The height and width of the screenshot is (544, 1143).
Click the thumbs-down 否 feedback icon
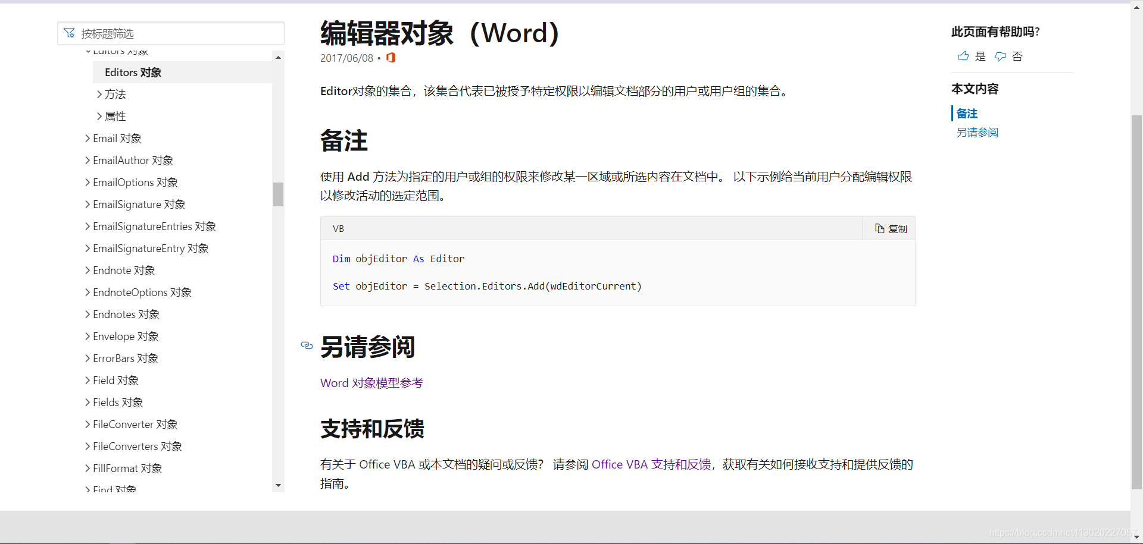pyautogui.click(x=1001, y=56)
